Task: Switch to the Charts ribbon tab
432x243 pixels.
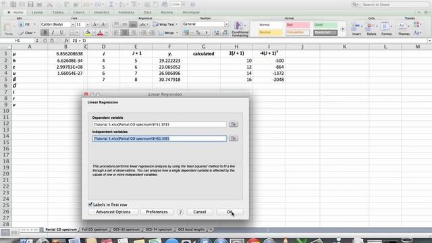Action: pyautogui.click(x=79, y=12)
